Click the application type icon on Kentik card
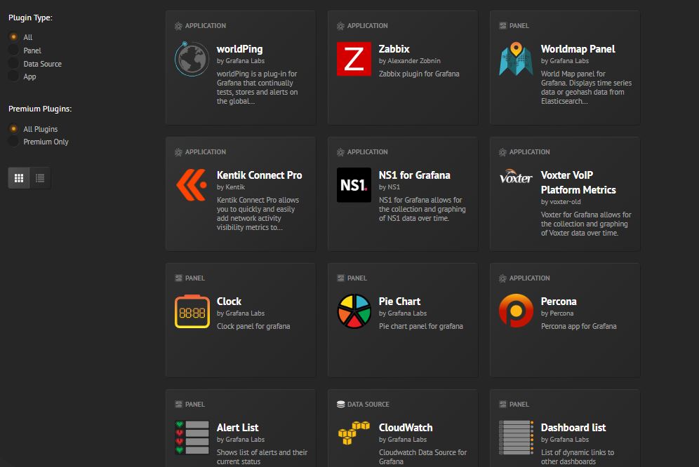This screenshot has width=699, height=467. coord(178,152)
